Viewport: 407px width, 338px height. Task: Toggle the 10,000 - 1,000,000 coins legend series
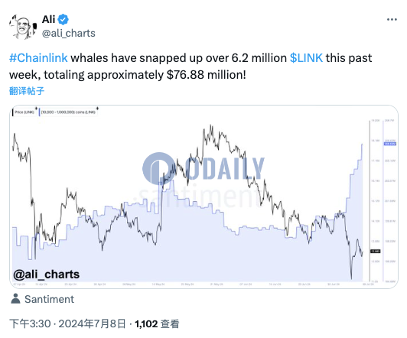pos(68,112)
